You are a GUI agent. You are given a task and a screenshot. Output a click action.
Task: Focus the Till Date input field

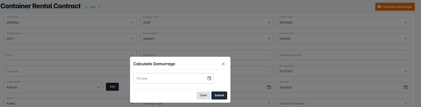point(173,78)
